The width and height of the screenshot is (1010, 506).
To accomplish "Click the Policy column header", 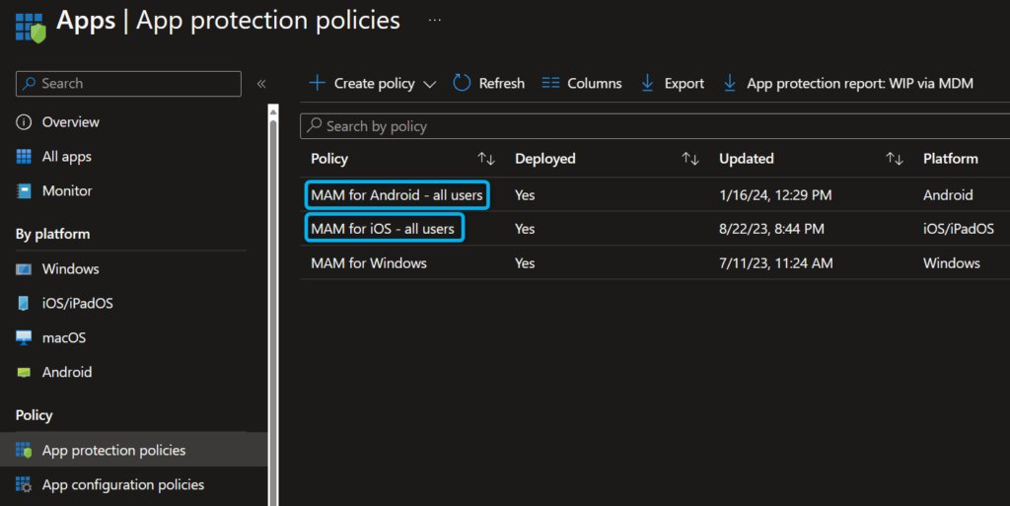I will click(329, 159).
